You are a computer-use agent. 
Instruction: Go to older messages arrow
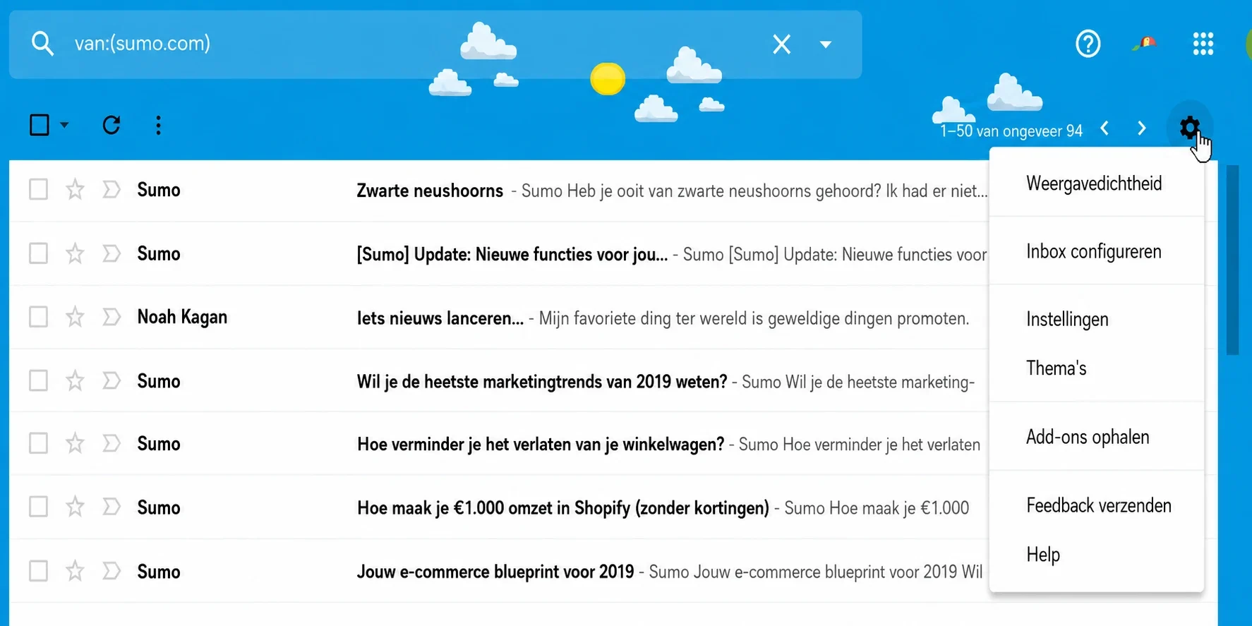point(1142,128)
